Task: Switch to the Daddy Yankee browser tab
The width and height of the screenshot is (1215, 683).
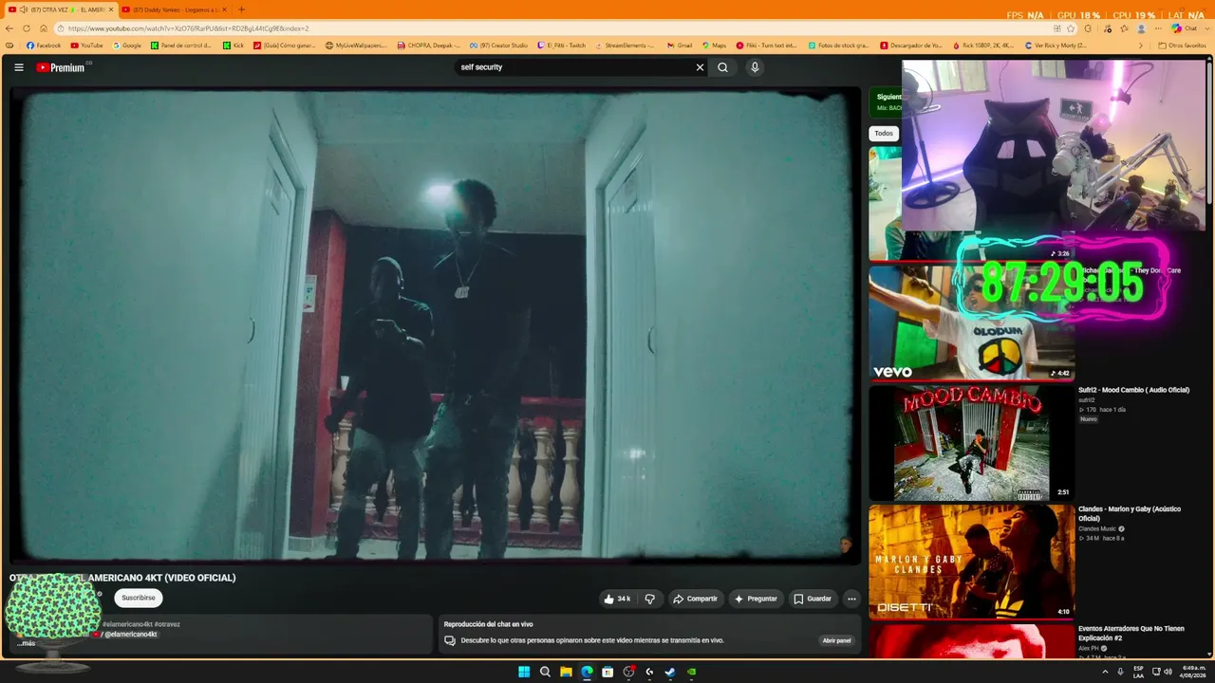Action: 174,9
